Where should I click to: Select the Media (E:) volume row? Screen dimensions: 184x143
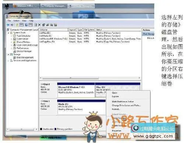click(x=90, y=36)
